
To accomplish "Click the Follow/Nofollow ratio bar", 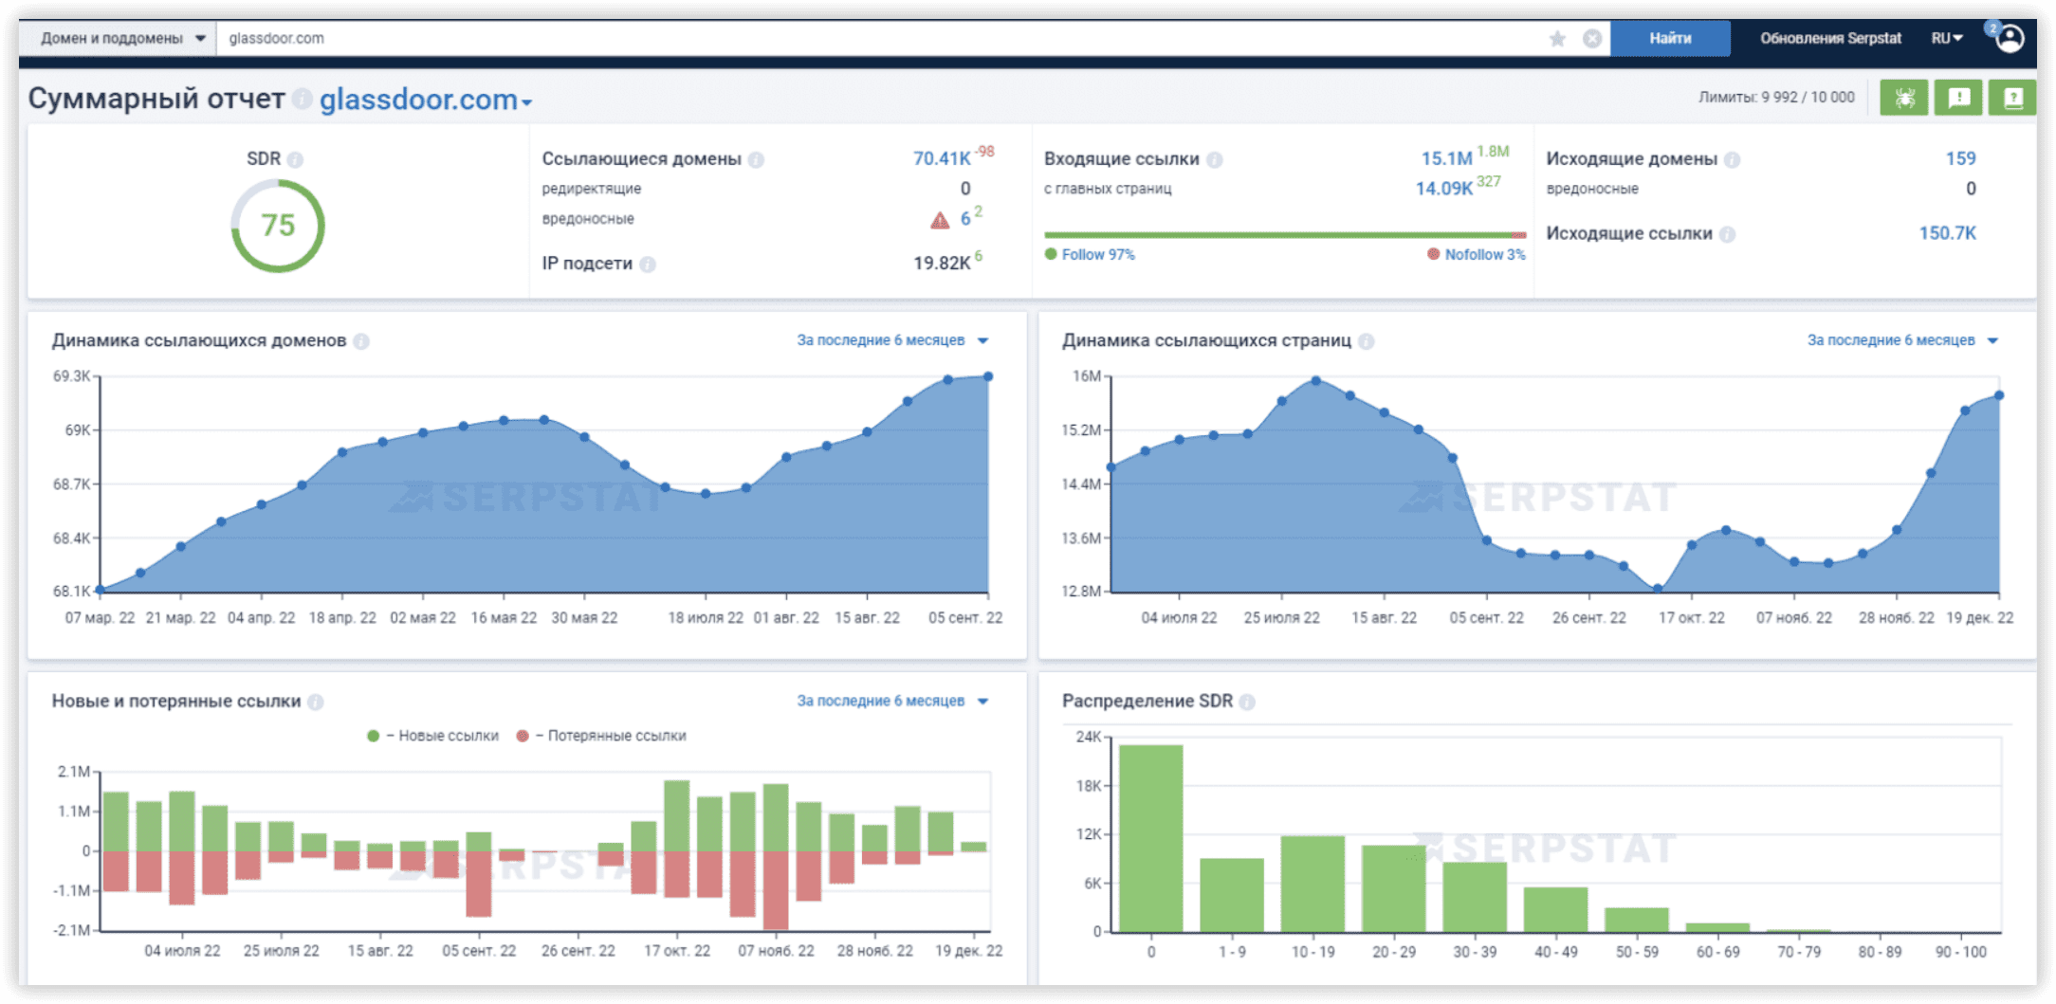I will pyautogui.click(x=1285, y=235).
